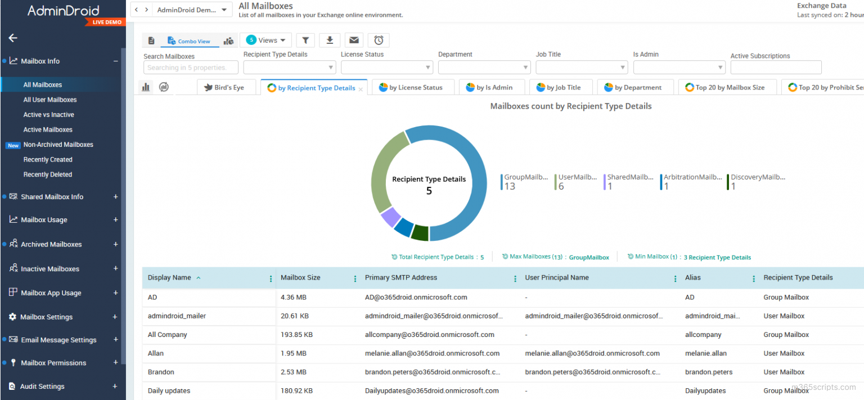The image size is (864, 400).
Task: Click the download export icon
Action: pyautogui.click(x=330, y=40)
